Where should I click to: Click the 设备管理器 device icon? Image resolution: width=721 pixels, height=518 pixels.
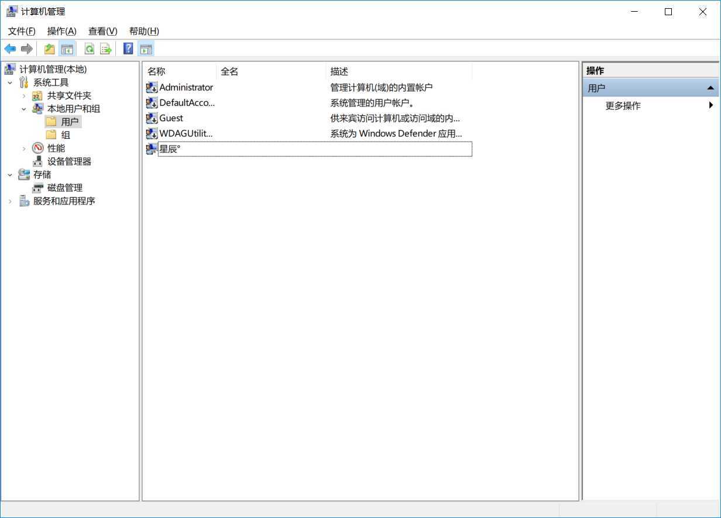click(x=37, y=161)
